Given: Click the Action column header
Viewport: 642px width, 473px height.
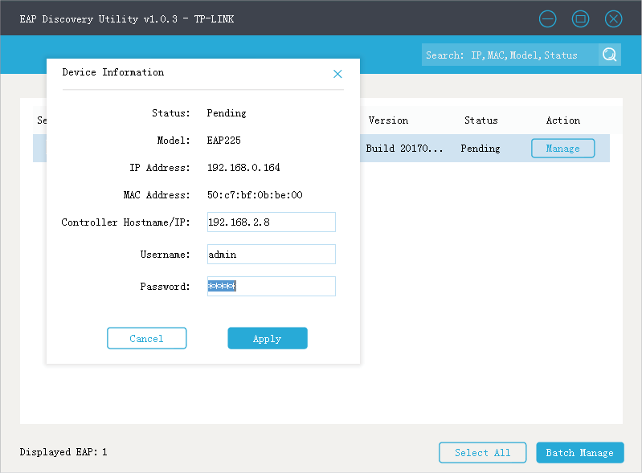Looking at the screenshot, I should click(x=563, y=120).
